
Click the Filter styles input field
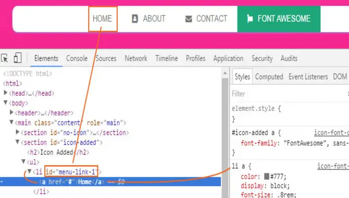[289, 94]
